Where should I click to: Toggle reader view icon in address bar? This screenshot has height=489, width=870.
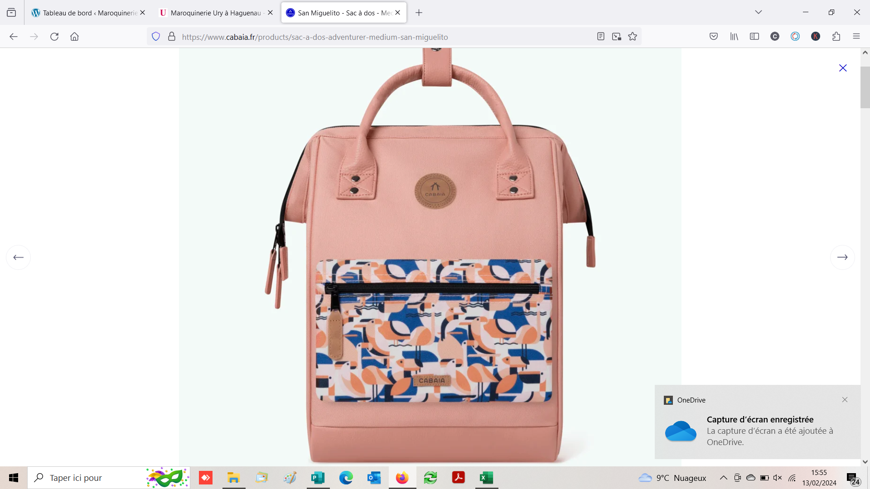point(601,37)
